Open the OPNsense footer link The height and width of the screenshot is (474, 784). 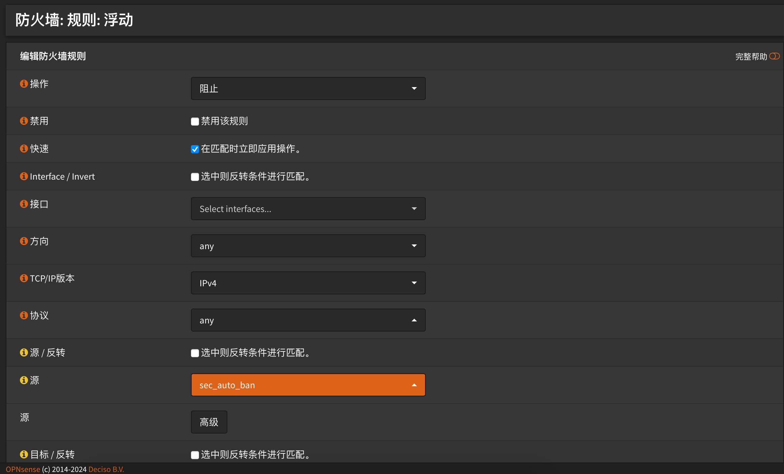[x=23, y=469]
